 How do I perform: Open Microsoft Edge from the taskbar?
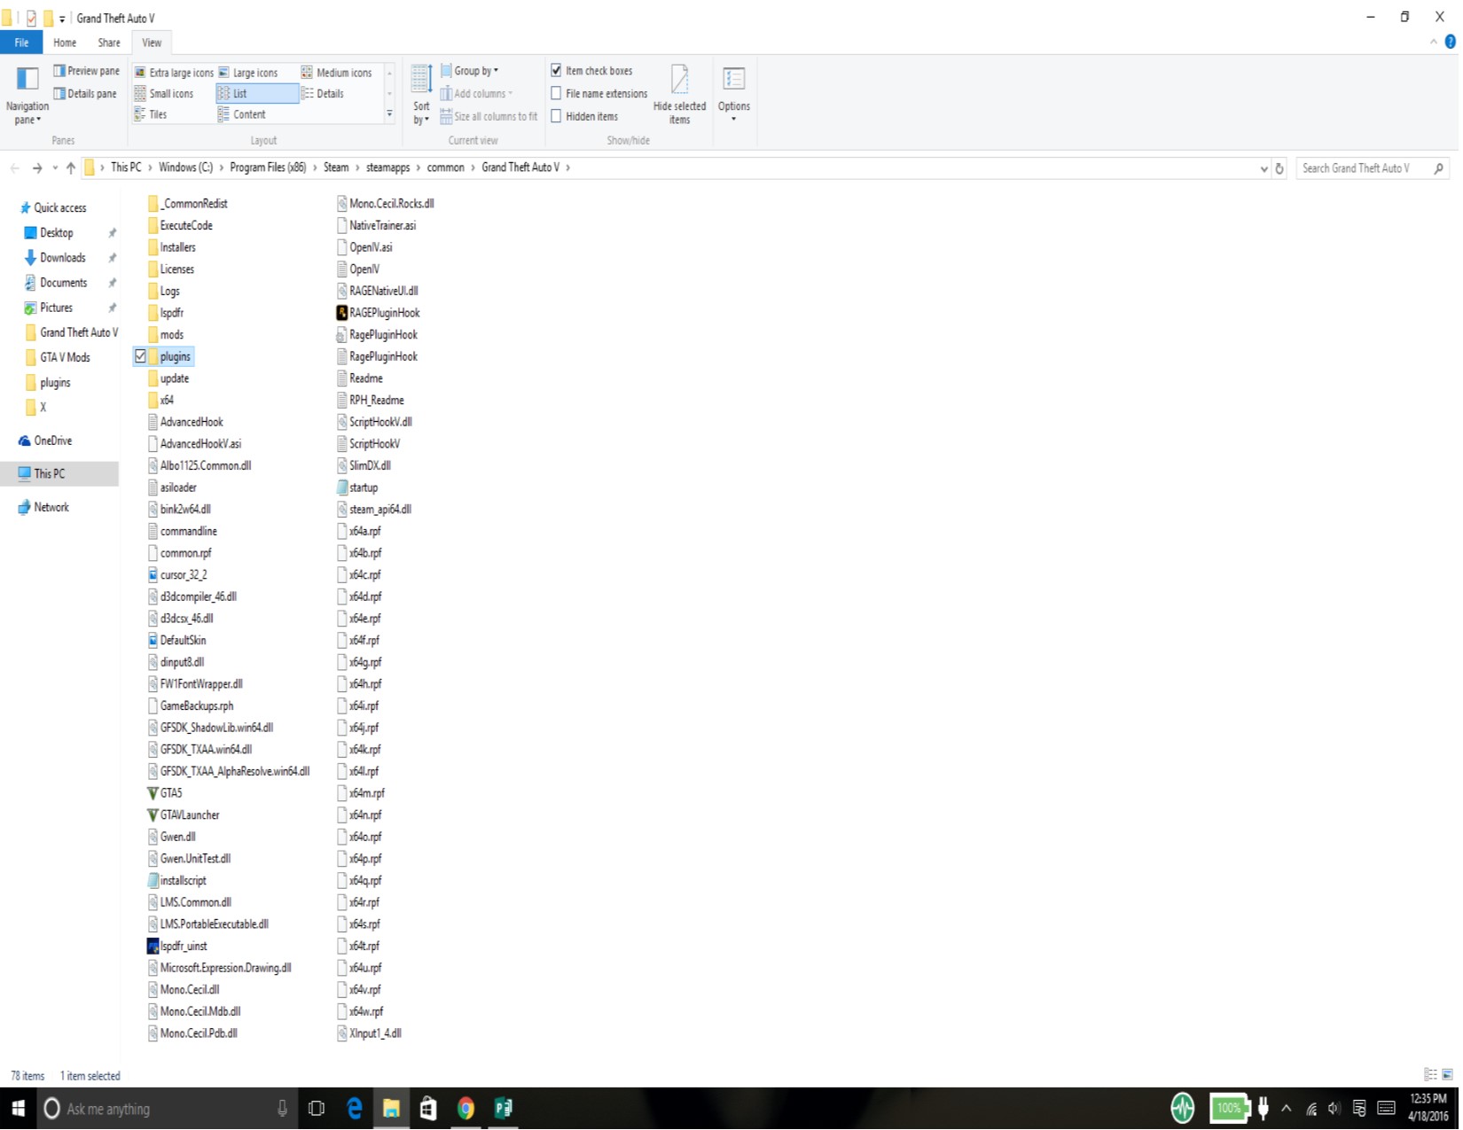coord(355,1109)
